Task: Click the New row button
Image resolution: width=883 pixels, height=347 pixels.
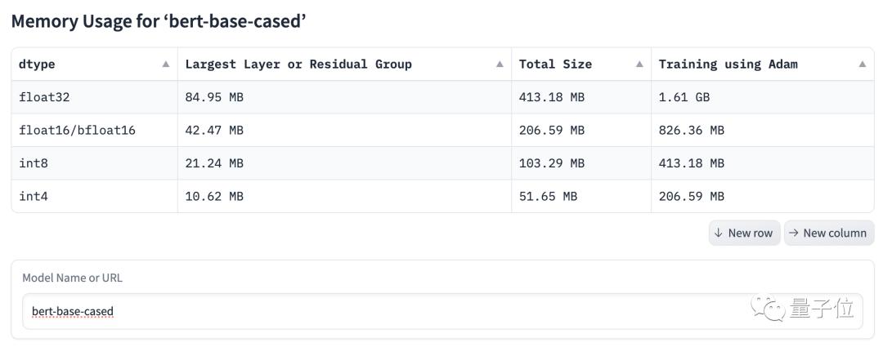Action: pos(744,233)
